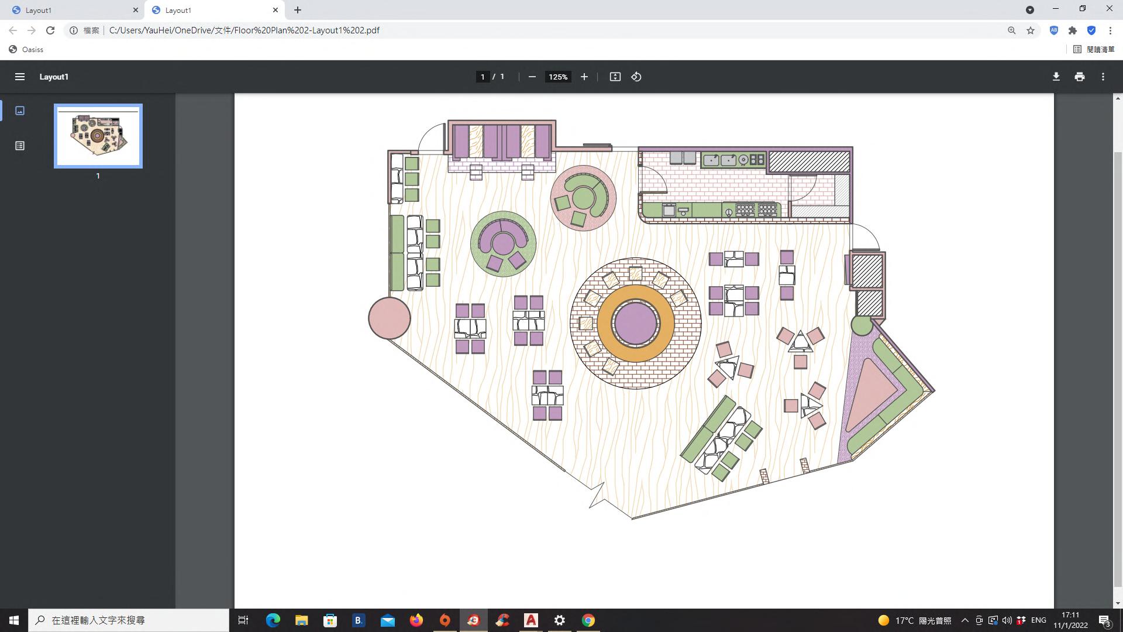Download the PDF file
This screenshot has height=632, width=1123.
[1056, 77]
